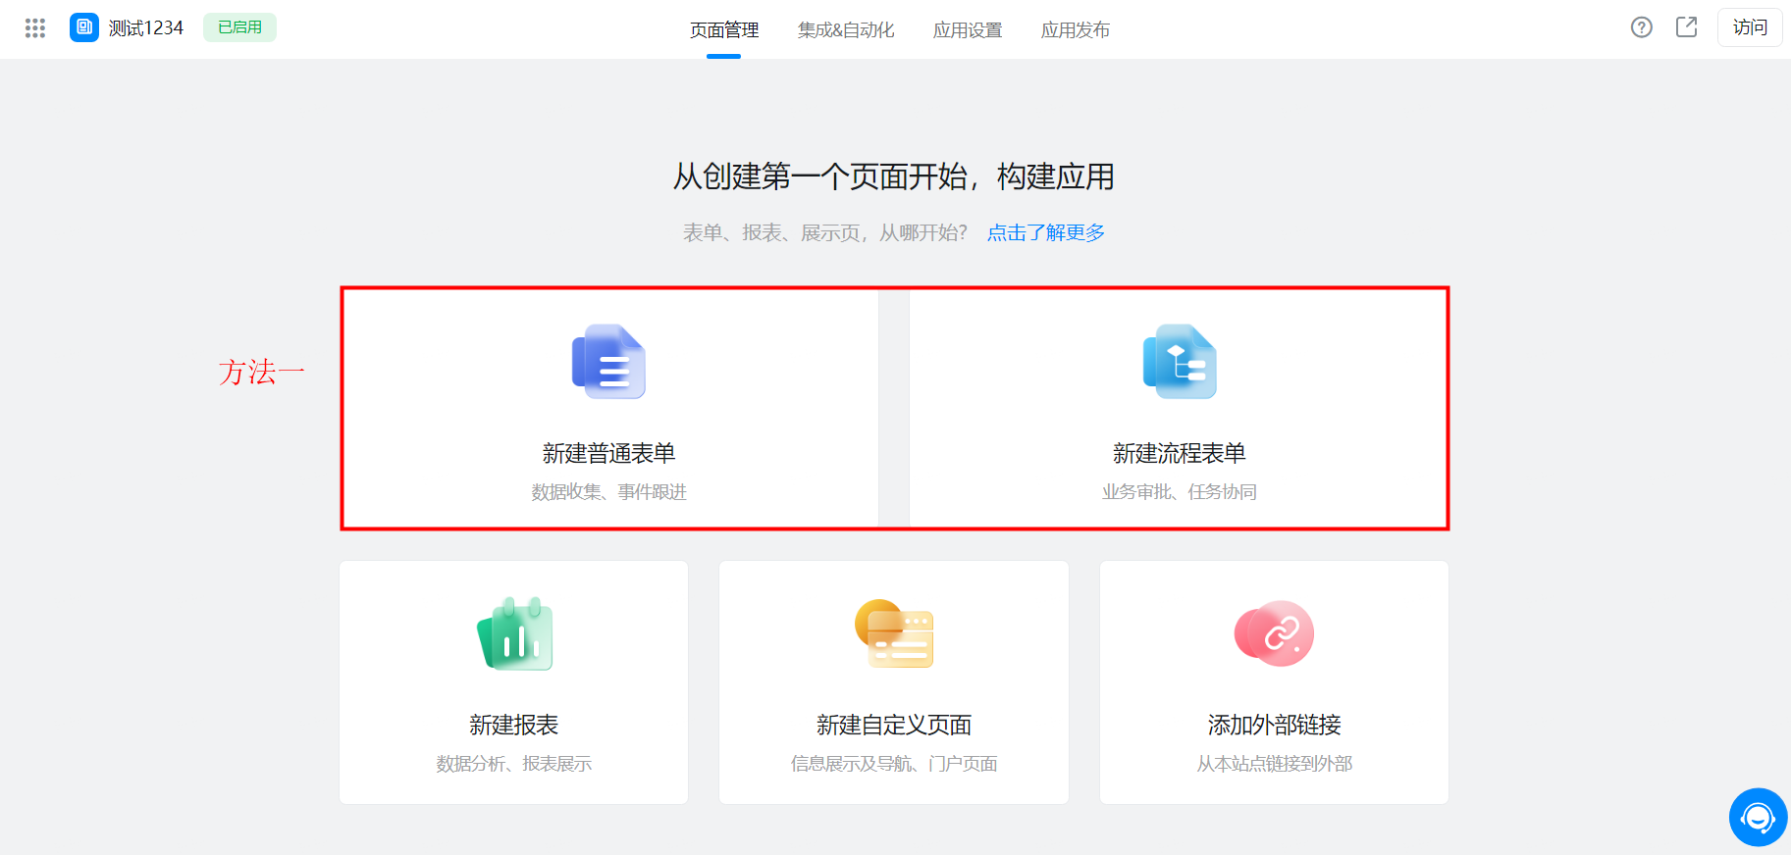Click the 数据分析、报表展示 description

[x=514, y=764]
